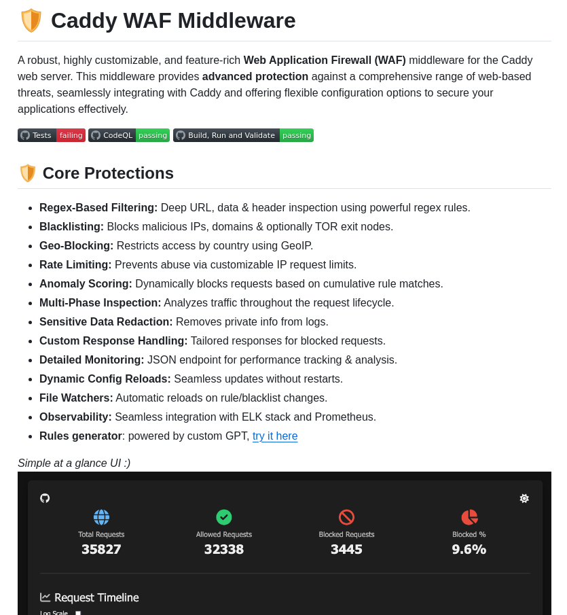Viewport: 567px width, 615px height.
Task: Click the GitHub icon on the Build badge
Action: coord(181,135)
